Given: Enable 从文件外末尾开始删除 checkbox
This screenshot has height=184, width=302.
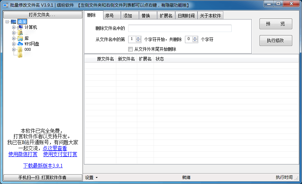Looking at the screenshot, I should coord(131,49).
